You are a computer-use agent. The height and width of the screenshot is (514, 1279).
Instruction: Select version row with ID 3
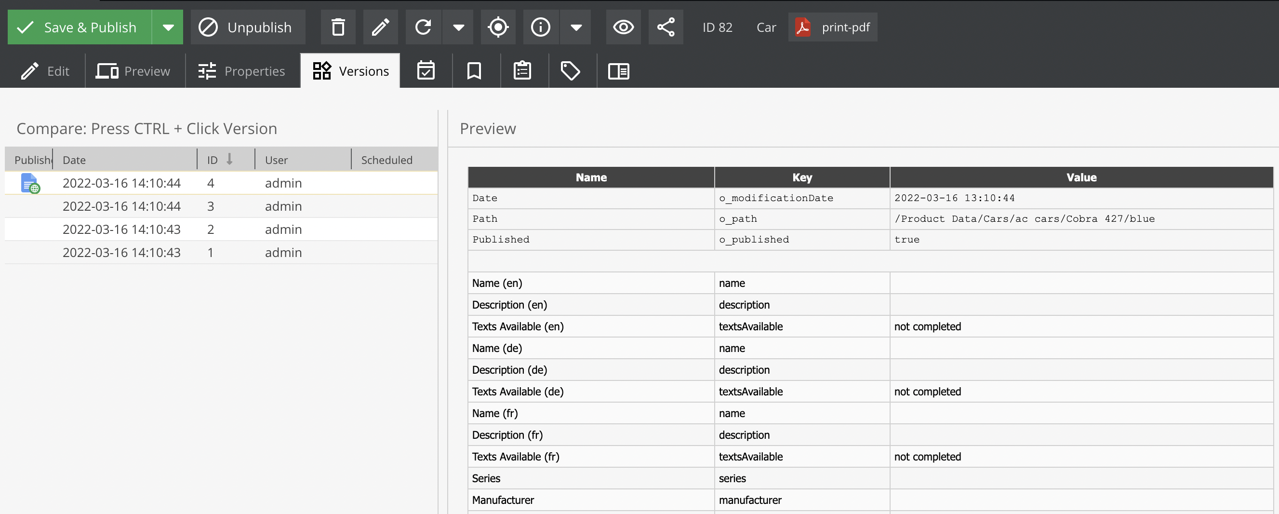[222, 206]
